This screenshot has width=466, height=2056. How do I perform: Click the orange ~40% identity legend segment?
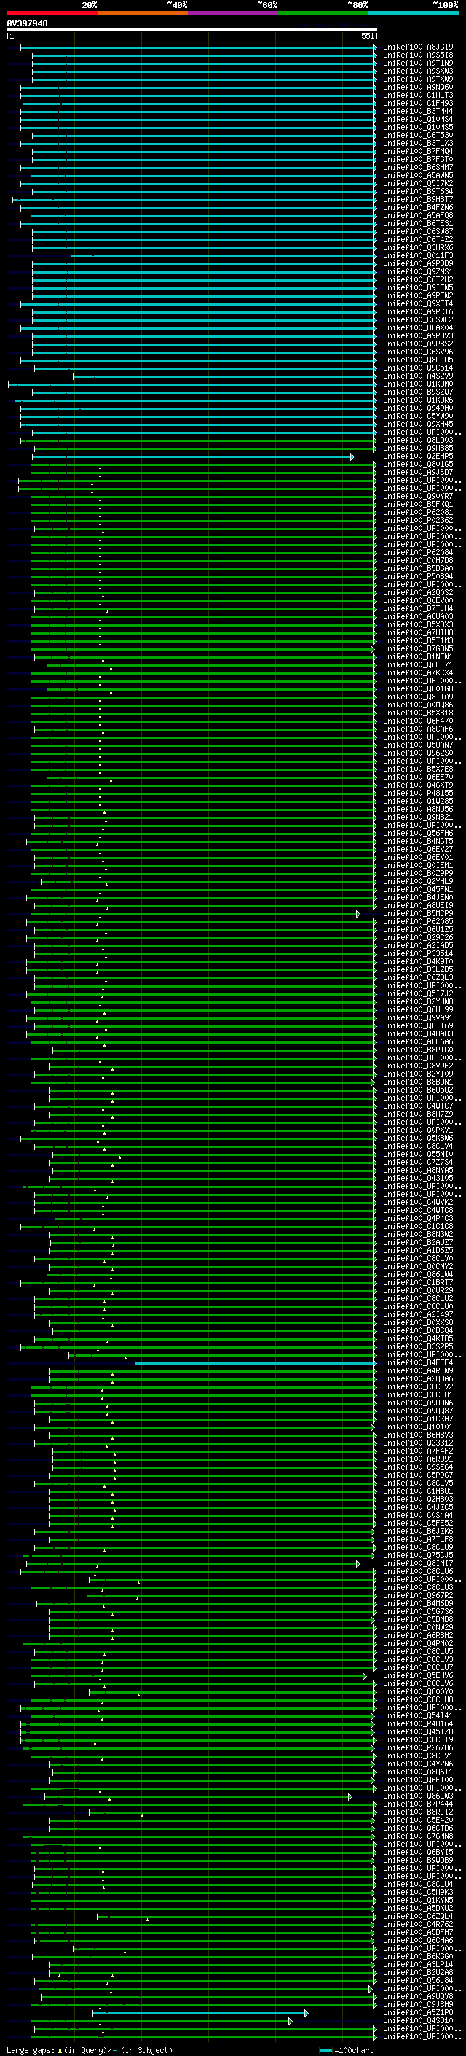[143, 13]
